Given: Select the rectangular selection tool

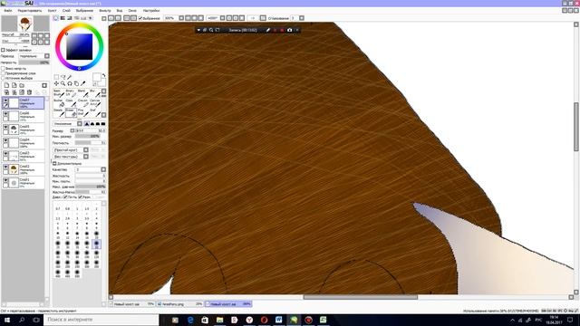Looking at the screenshot, I should [56, 77].
